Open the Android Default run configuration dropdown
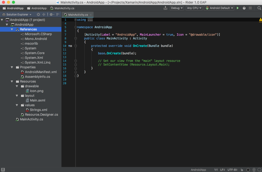This screenshot has height=172, width=262. [219, 8]
